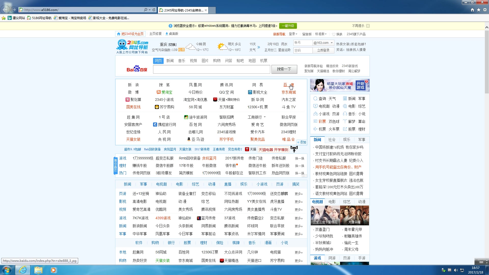Click the browser Back arrow button

pyautogui.click(x=6, y=10)
